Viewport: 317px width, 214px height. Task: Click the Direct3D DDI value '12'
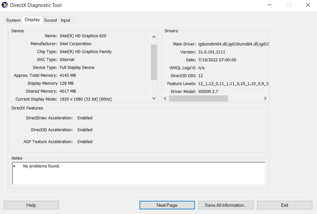coord(201,76)
